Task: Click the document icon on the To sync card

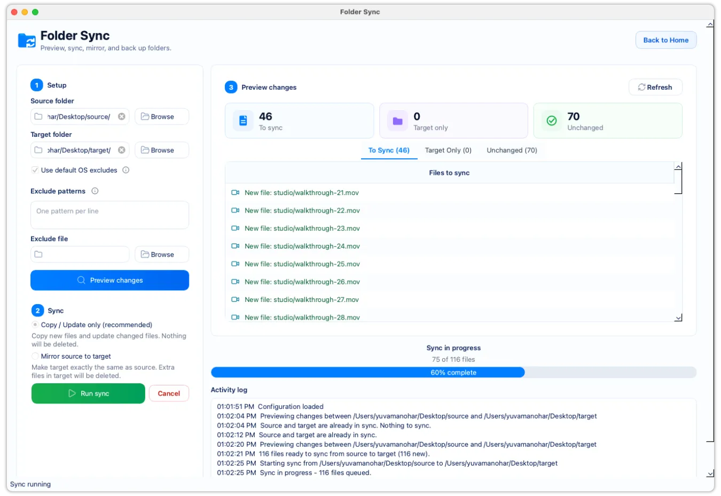Action: coord(243,121)
